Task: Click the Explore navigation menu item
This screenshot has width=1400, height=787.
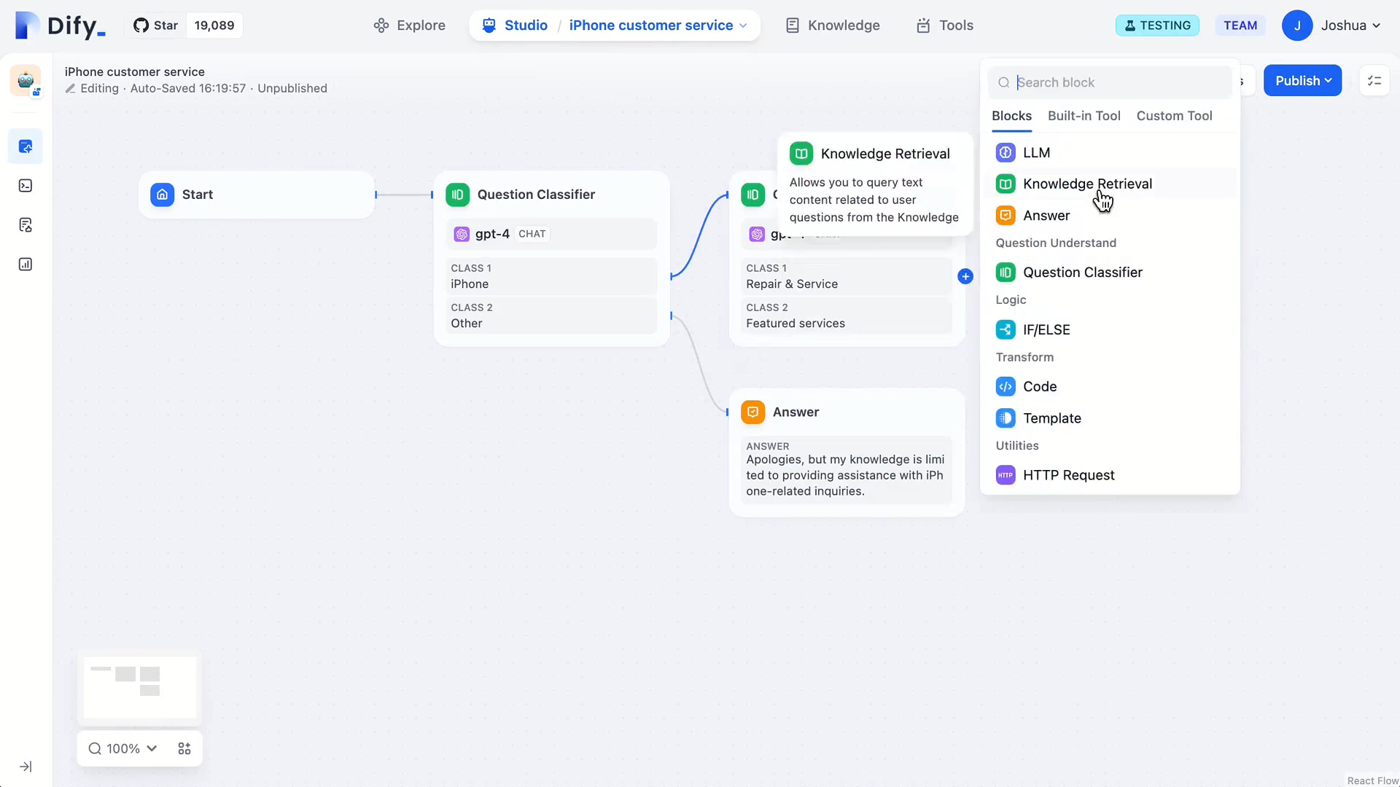Action: (x=408, y=25)
